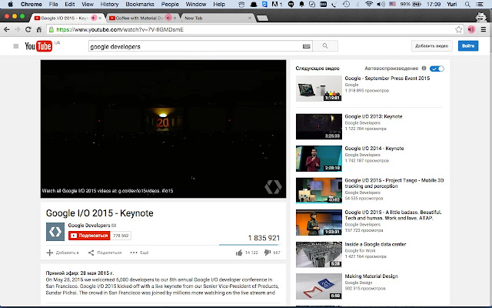Open the ATAP video title link
The width and height of the screenshot is (492, 308).
pos(393,215)
